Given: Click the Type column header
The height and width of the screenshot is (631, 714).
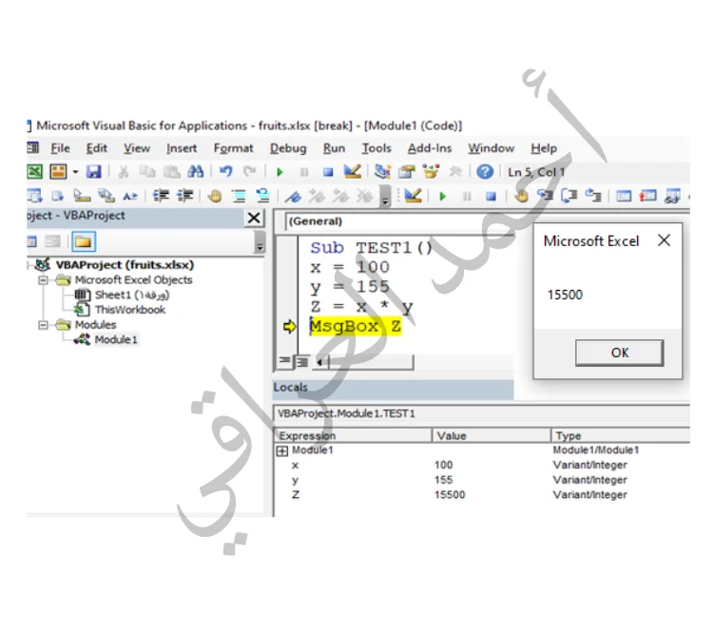Looking at the screenshot, I should click(621, 435).
